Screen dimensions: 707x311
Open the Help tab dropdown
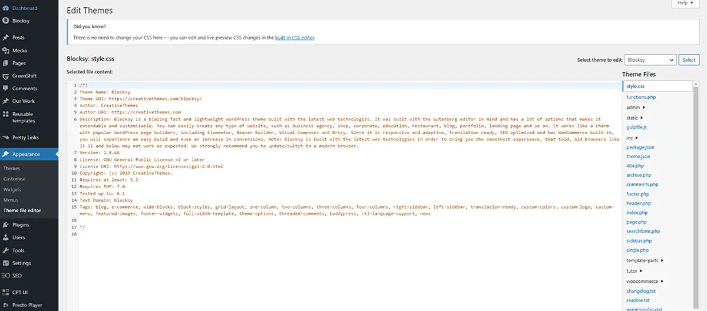[685, 3]
